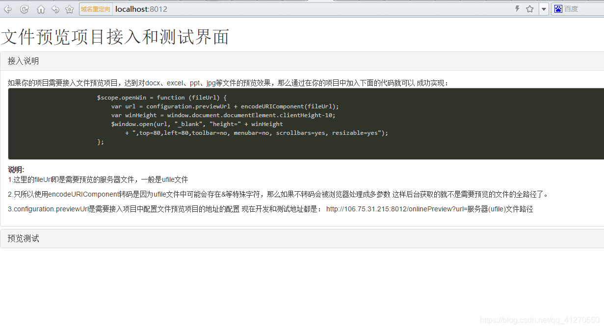Click the code line containing 'toolbar=no, menubar=no'
The height and width of the screenshot is (329, 604).
(x=257, y=133)
